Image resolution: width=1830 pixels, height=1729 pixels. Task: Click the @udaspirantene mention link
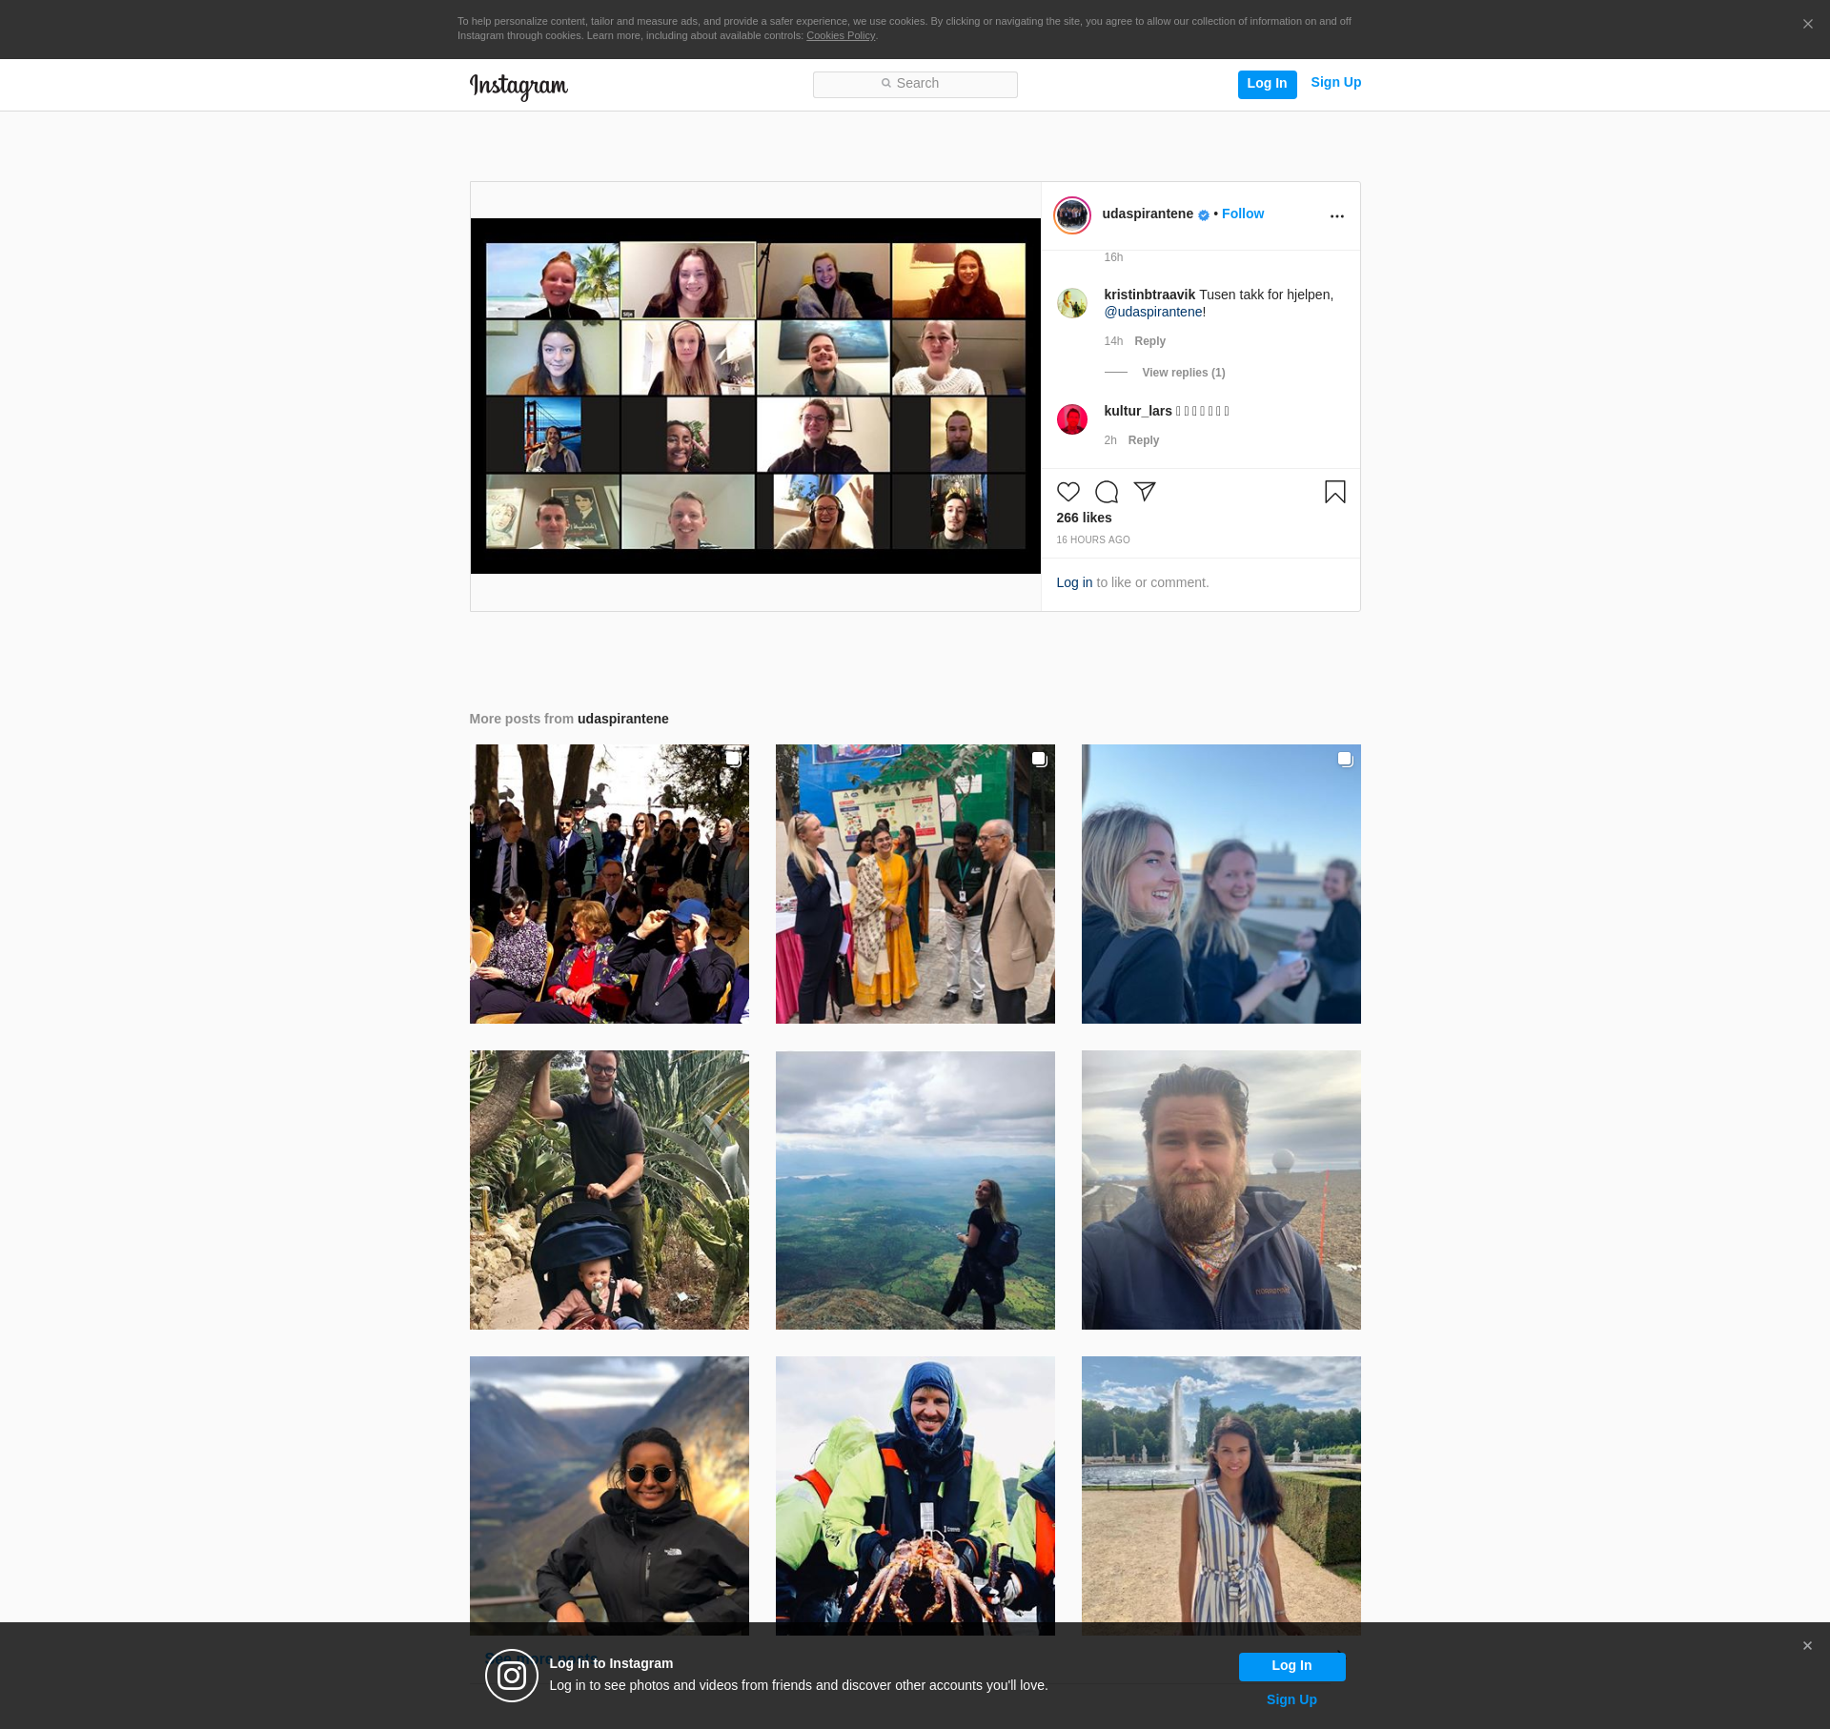tap(1152, 313)
